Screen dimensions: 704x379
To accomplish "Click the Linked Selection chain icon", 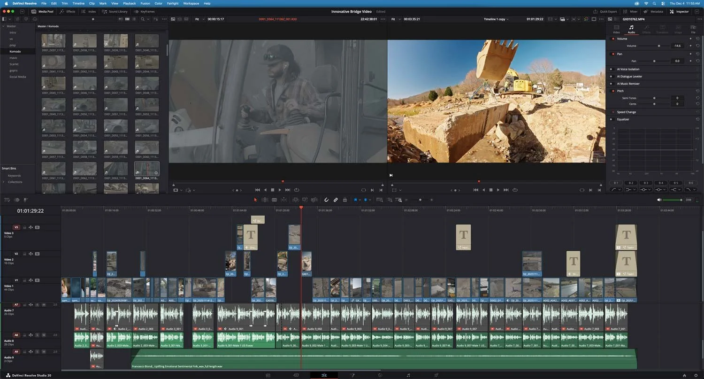I will pyautogui.click(x=336, y=200).
